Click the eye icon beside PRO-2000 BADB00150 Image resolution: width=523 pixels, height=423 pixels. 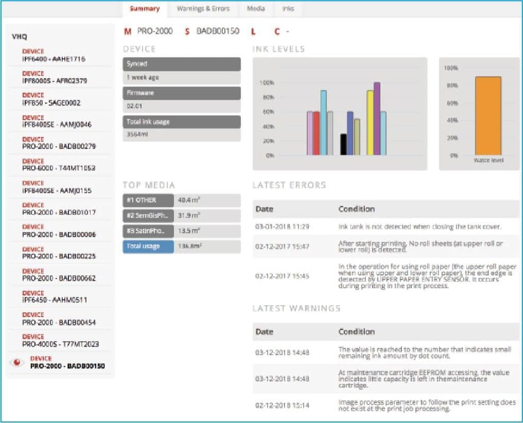tap(17, 362)
